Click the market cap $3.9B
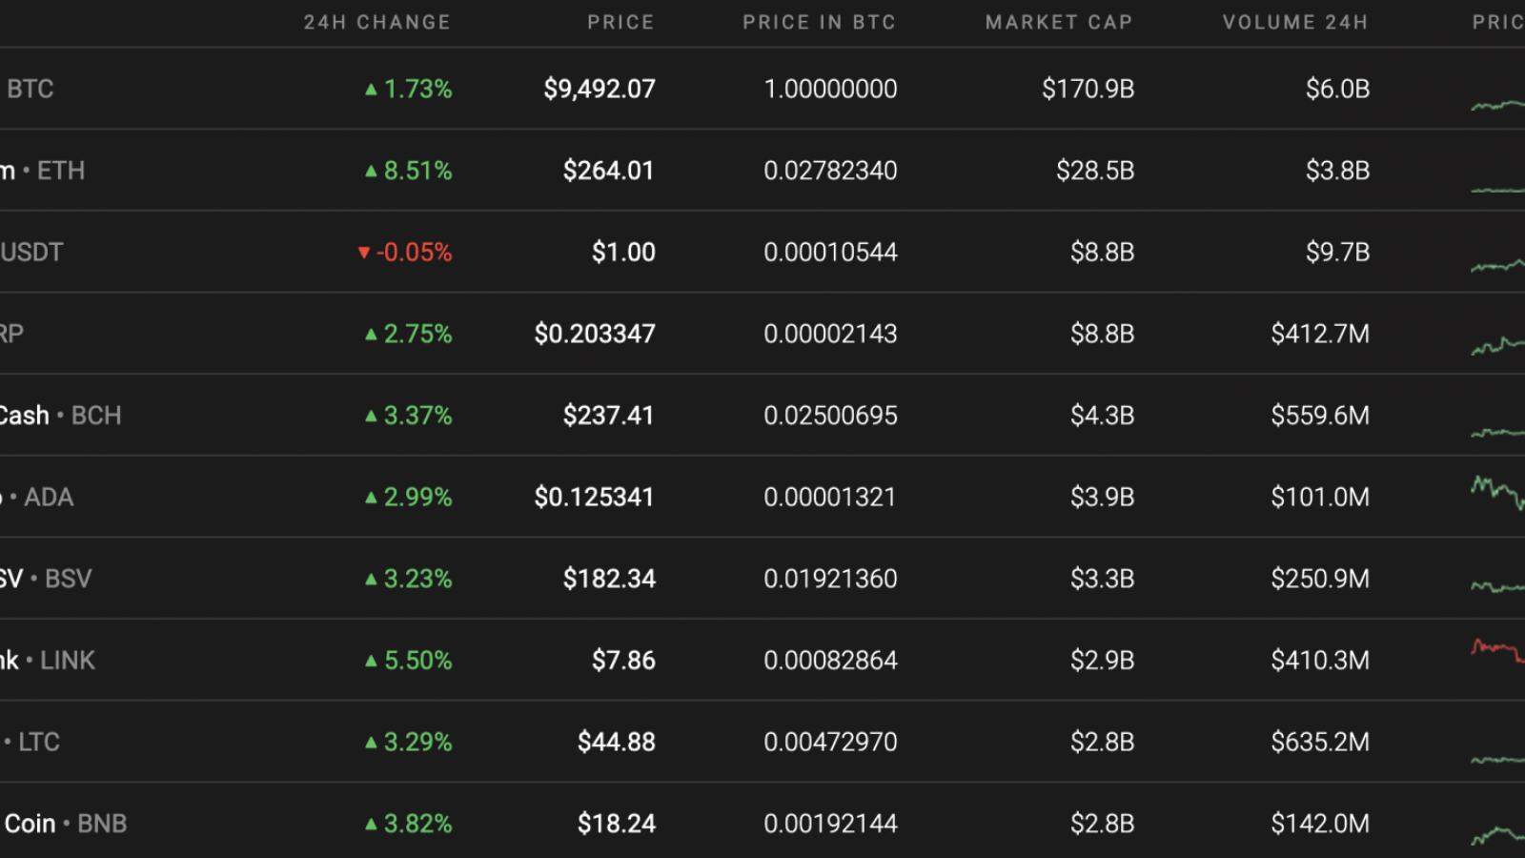The height and width of the screenshot is (858, 1525). [1102, 498]
